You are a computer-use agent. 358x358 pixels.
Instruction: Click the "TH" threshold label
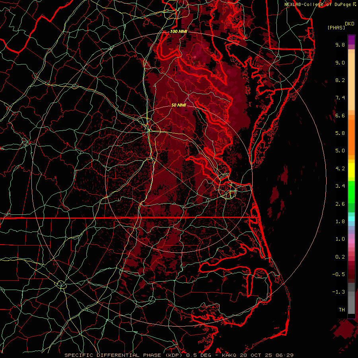(x=342, y=310)
